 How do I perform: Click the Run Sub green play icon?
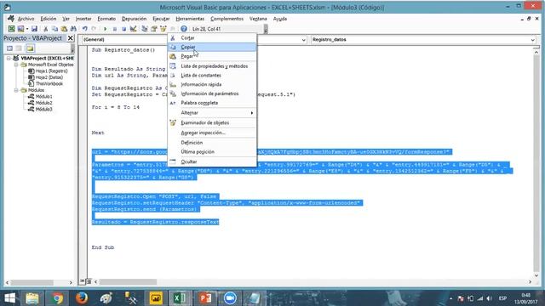[105, 29]
